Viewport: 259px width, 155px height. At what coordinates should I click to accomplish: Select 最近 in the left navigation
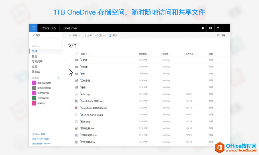tap(35, 56)
